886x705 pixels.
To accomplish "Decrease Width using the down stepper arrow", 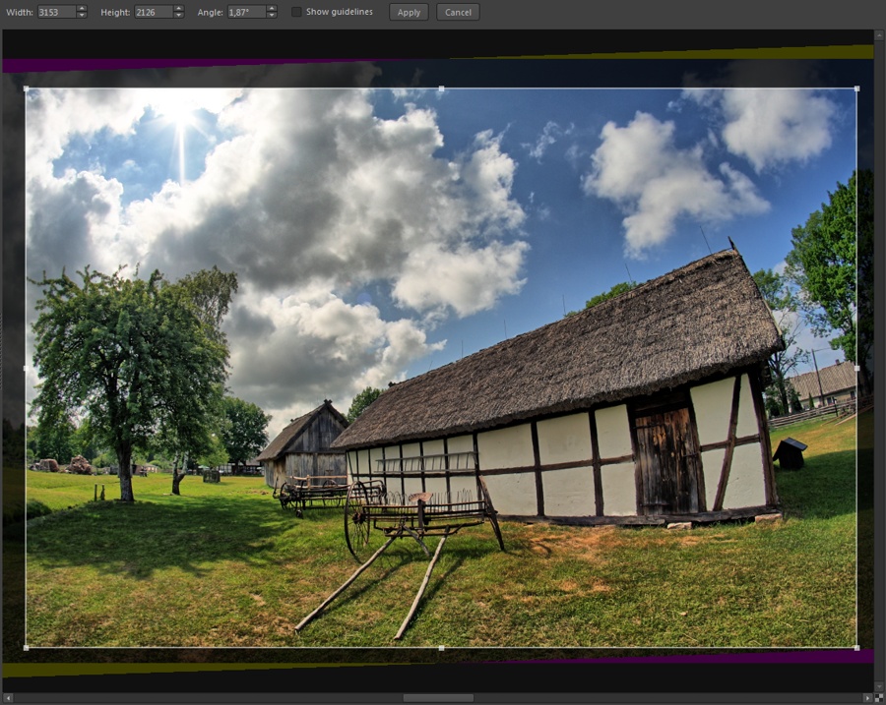I will [x=82, y=15].
